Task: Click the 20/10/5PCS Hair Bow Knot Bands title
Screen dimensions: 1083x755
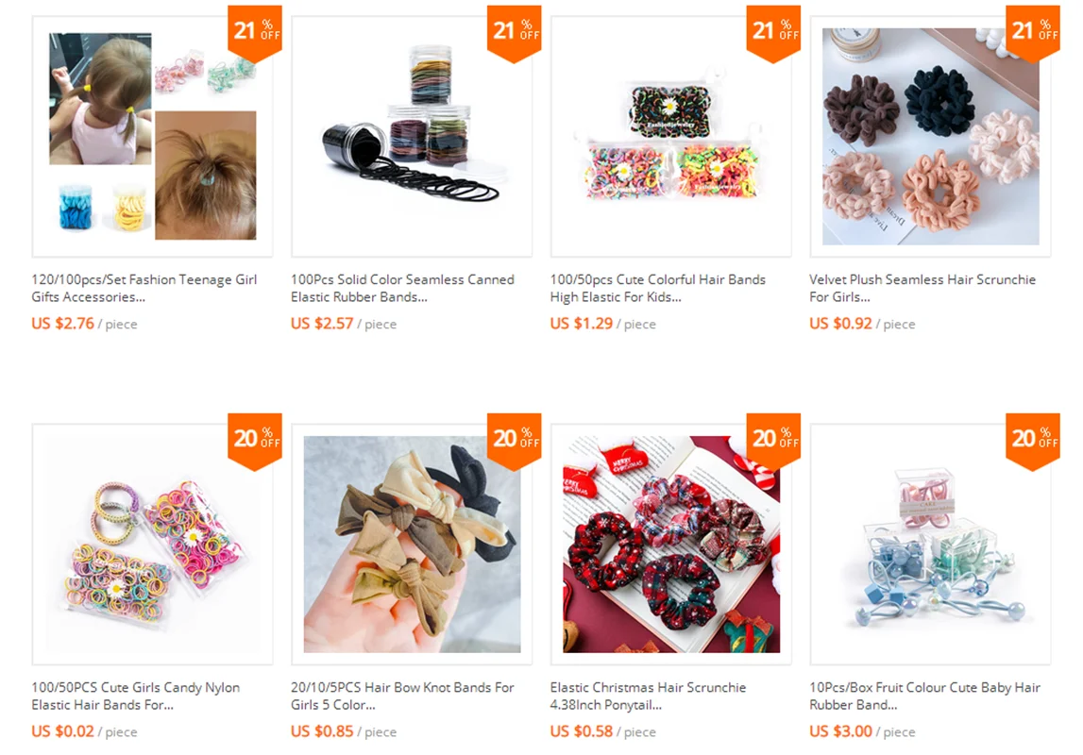Action: tap(402, 696)
